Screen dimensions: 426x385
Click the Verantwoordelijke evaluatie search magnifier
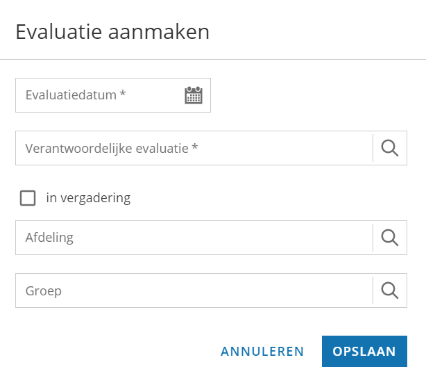[390, 148]
